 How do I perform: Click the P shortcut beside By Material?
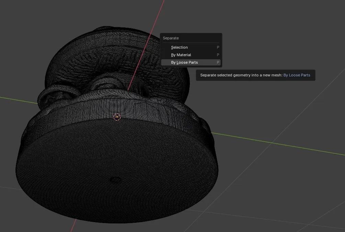[x=217, y=55]
